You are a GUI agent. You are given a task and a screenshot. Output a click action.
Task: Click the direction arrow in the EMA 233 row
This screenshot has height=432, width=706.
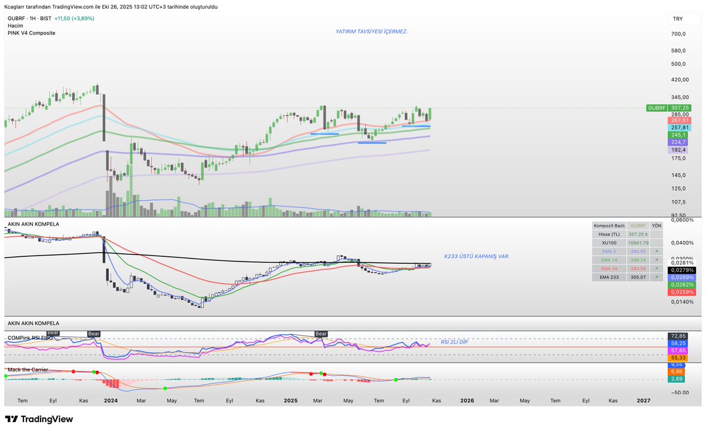point(656,277)
